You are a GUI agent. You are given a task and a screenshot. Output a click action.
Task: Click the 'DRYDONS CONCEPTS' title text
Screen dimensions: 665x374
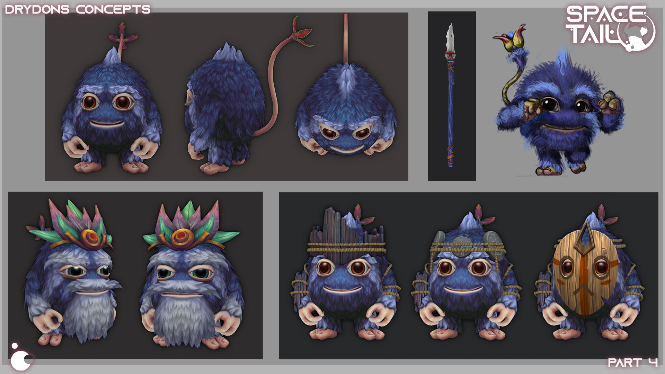[x=78, y=9]
